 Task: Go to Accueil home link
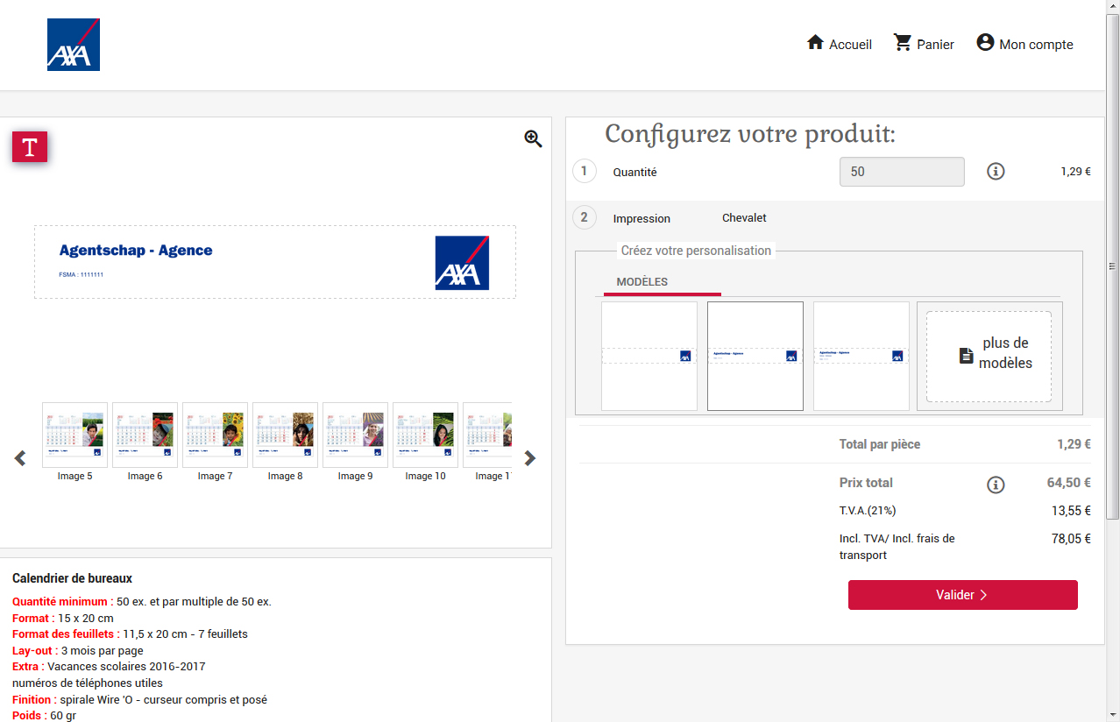(839, 44)
